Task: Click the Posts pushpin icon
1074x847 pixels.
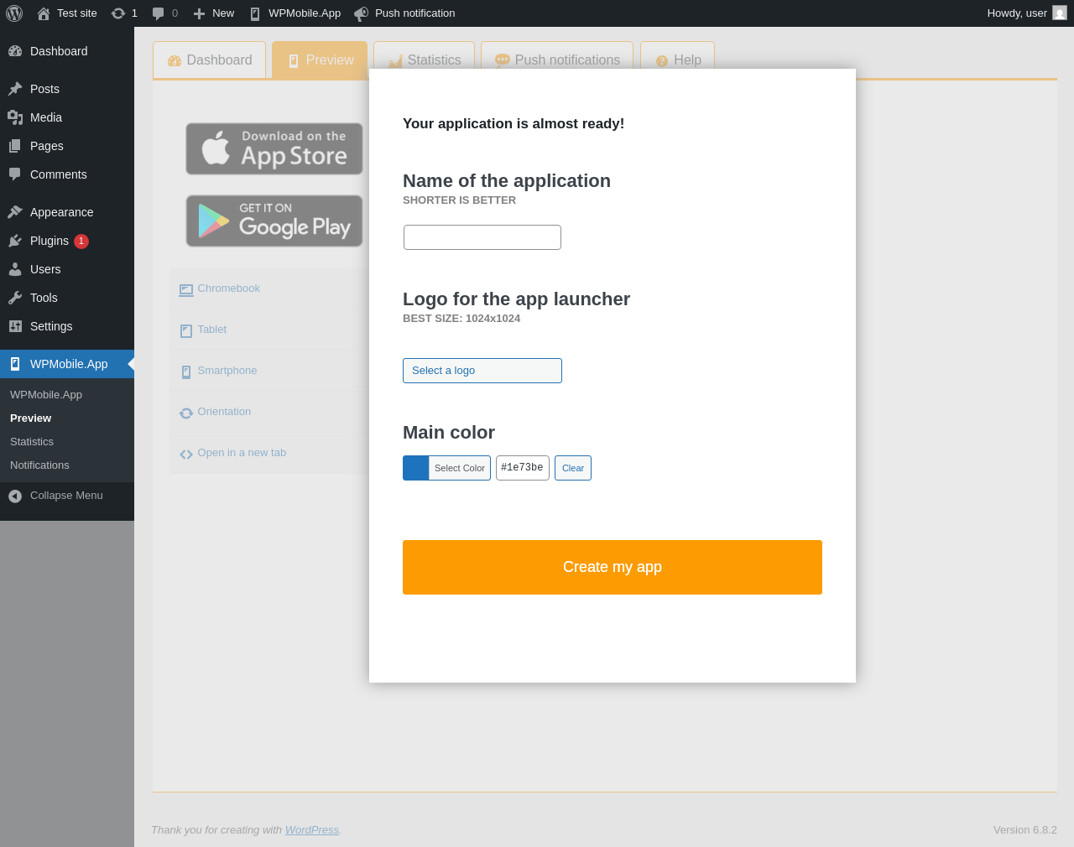Action: pos(15,89)
